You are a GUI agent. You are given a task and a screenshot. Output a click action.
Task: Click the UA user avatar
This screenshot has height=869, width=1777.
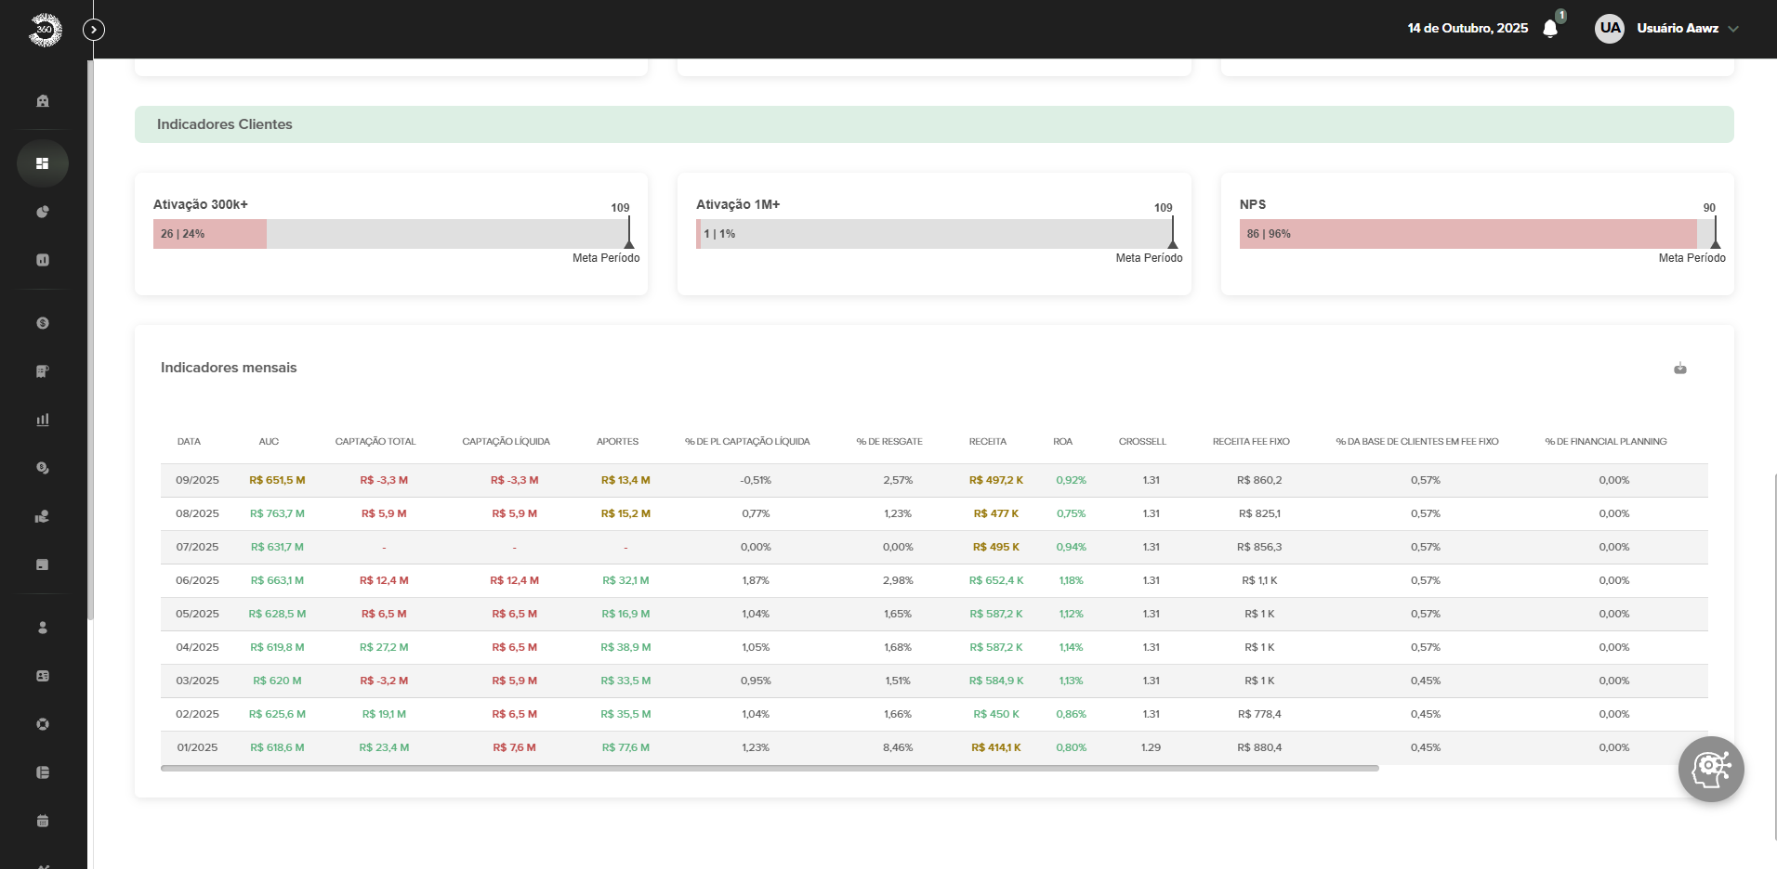[x=1610, y=28]
